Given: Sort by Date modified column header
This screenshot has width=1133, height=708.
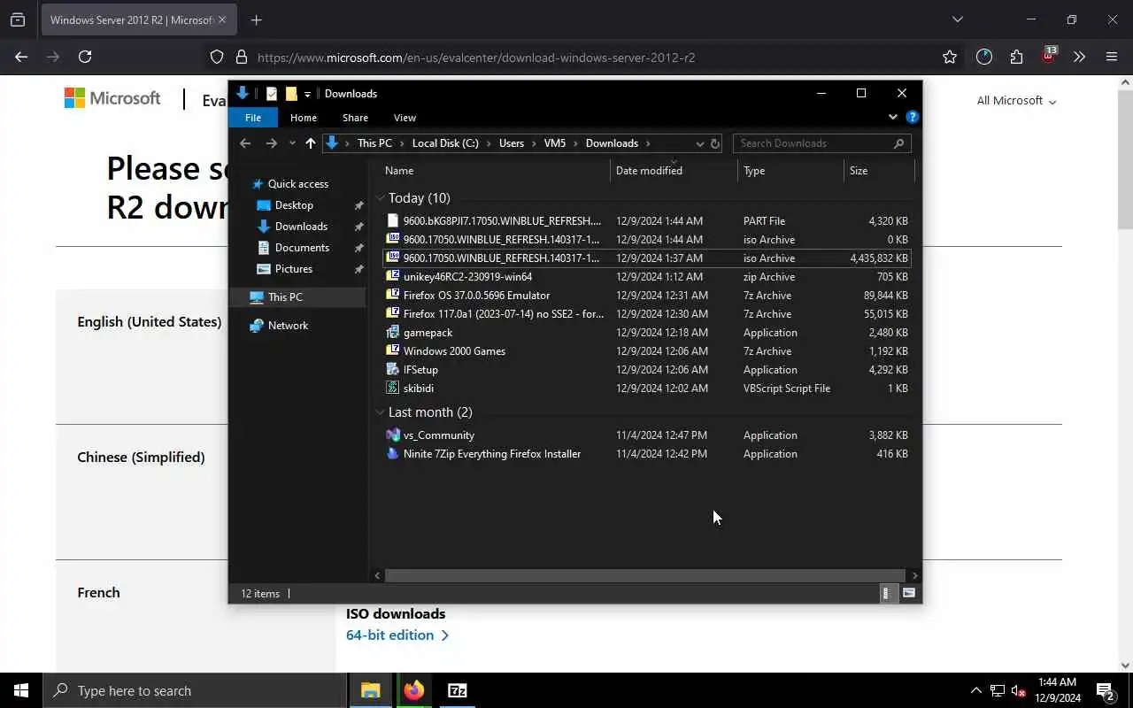Looking at the screenshot, I should coord(674,171).
